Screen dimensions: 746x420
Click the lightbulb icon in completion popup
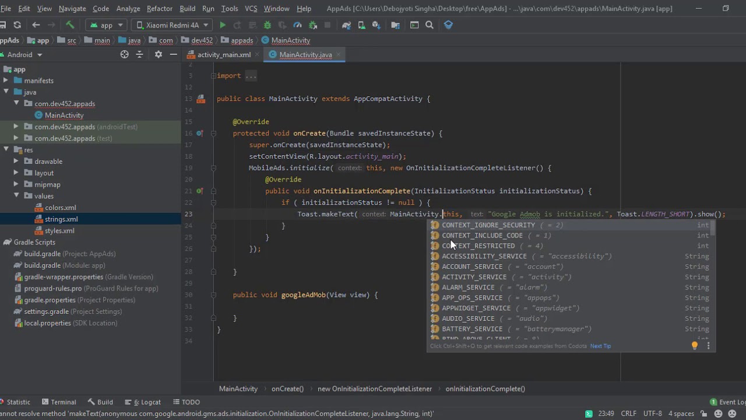coord(694,345)
